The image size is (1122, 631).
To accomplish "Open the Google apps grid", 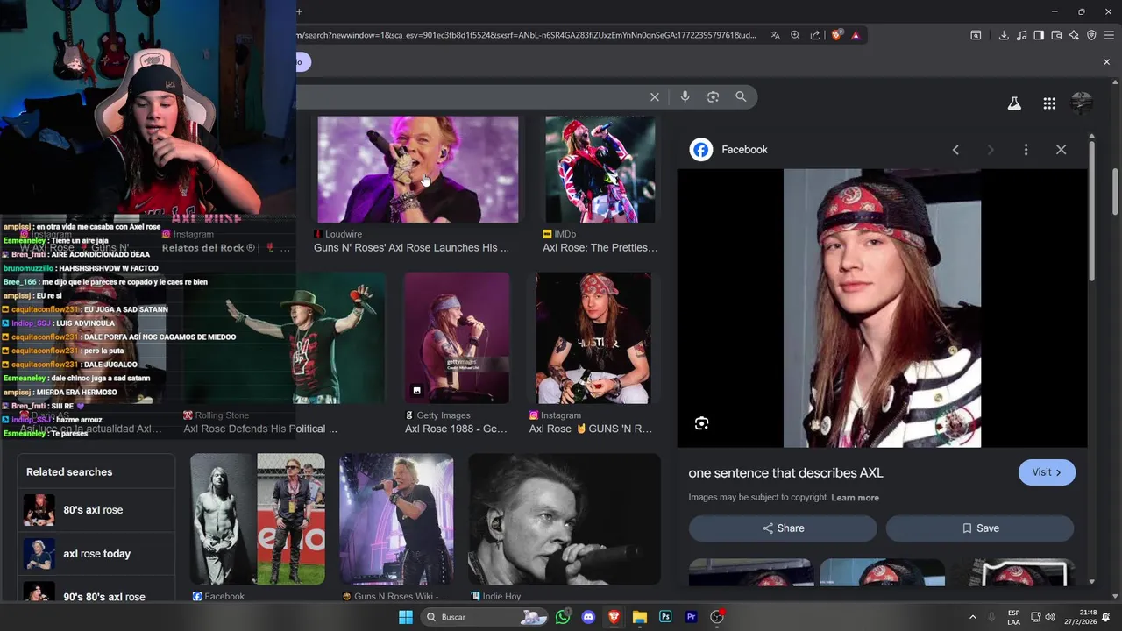I will click(x=1049, y=103).
